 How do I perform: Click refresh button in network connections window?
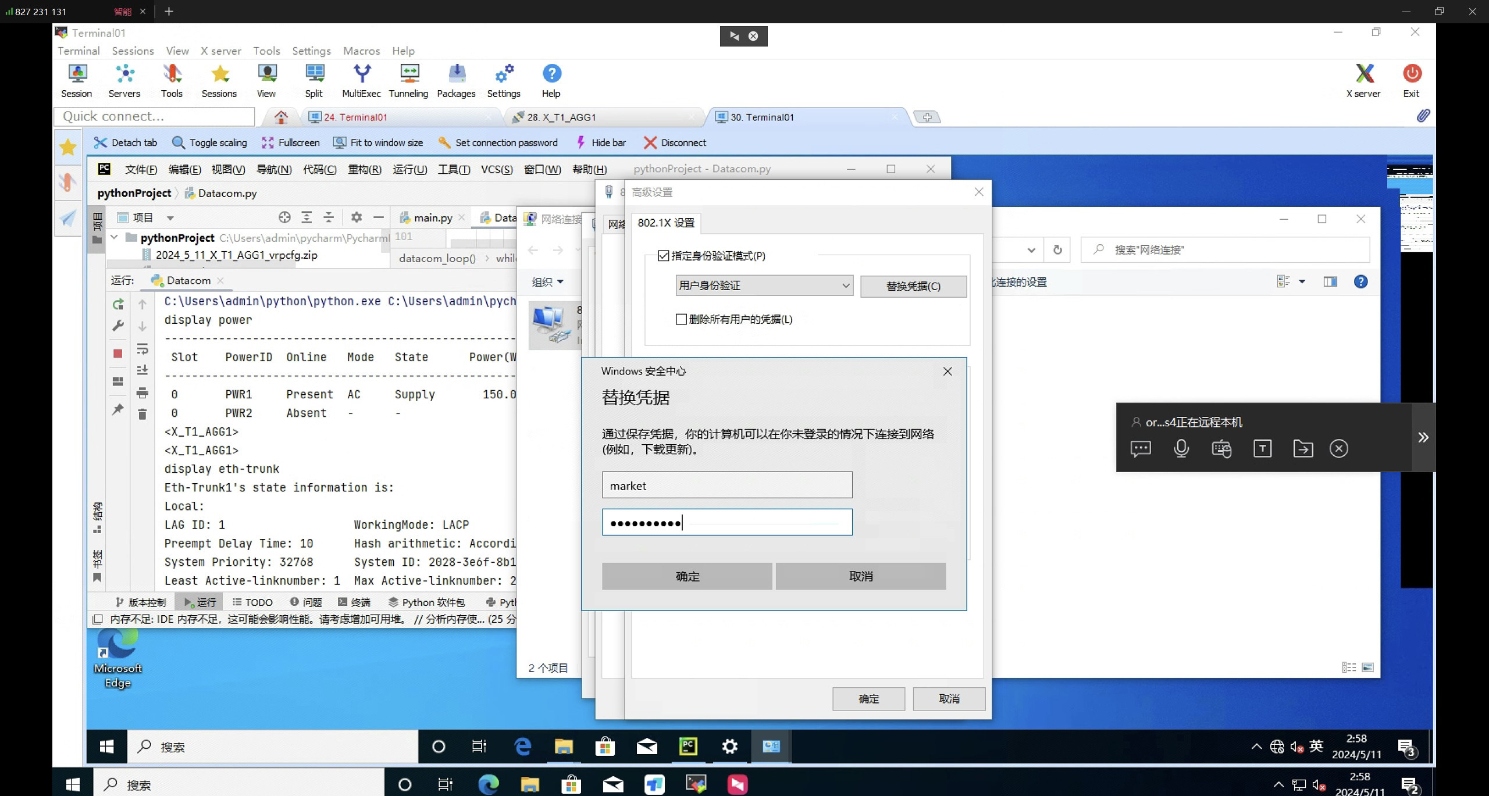click(1057, 250)
